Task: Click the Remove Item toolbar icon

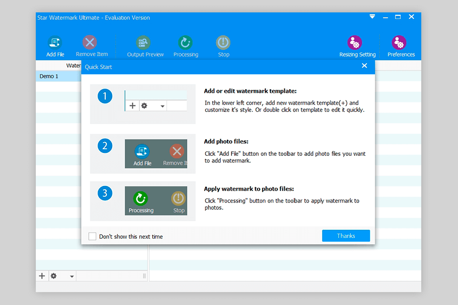Action: pos(92,46)
